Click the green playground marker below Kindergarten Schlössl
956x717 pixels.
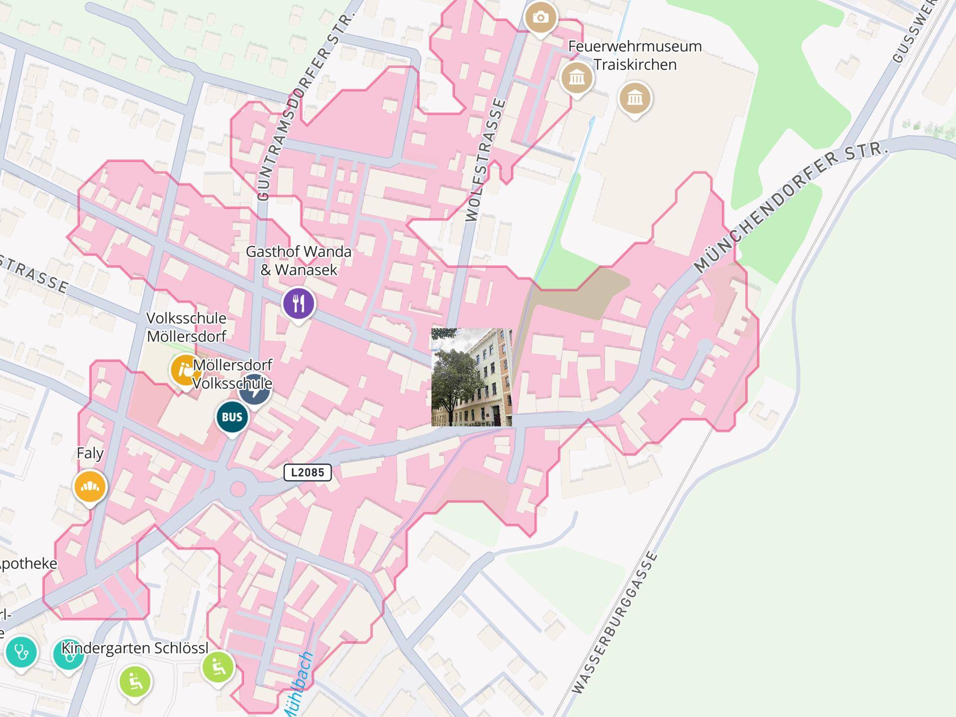click(135, 682)
